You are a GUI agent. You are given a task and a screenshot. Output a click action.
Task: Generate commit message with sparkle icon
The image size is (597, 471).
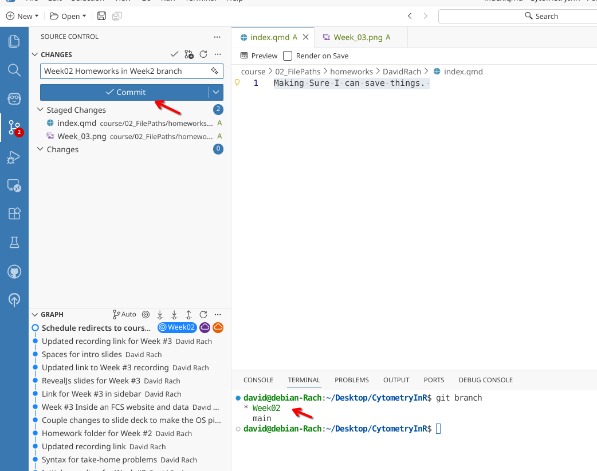(x=214, y=71)
